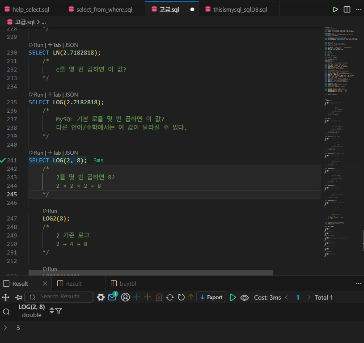Viewport: 364px width, 343px height.
Task: Click JSON above SELECT LN query
Action: [72, 45]
